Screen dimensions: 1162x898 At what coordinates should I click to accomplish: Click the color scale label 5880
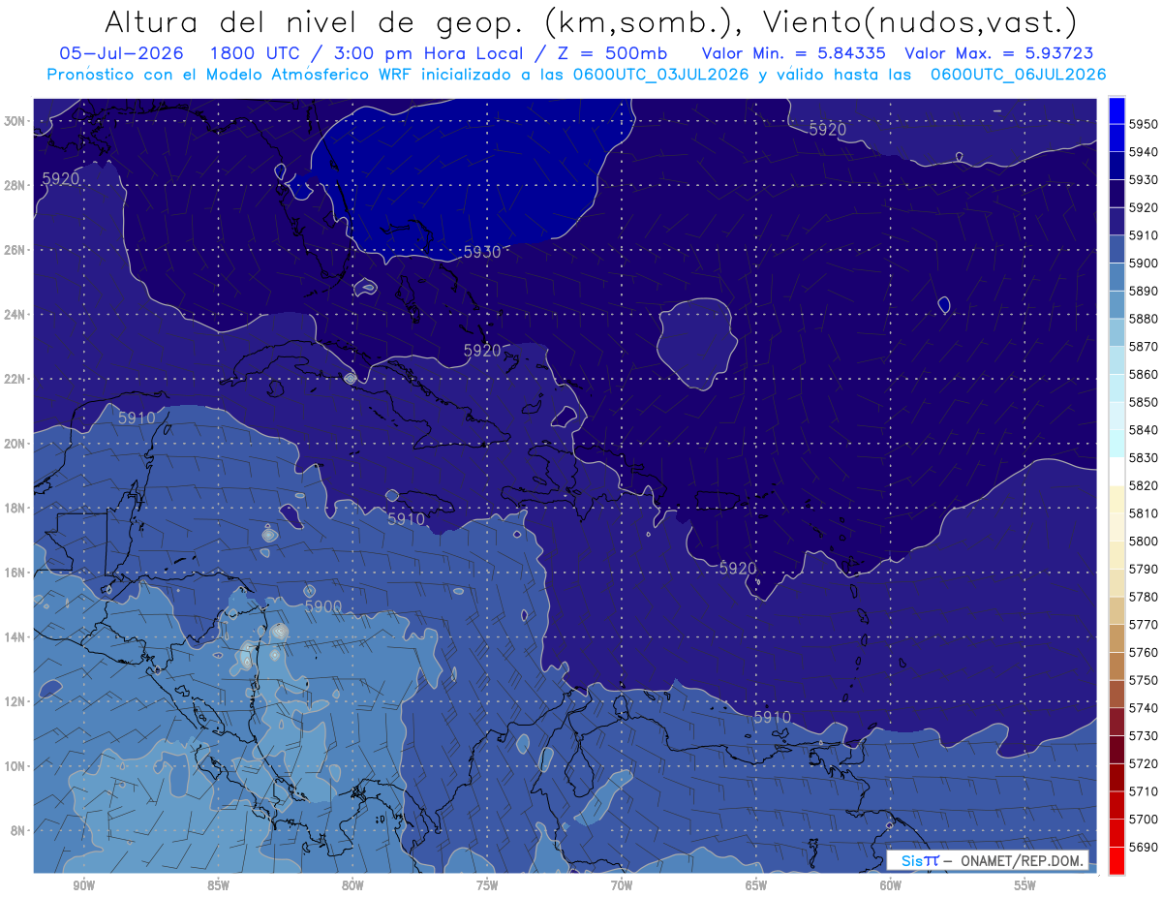[1143, 319]
